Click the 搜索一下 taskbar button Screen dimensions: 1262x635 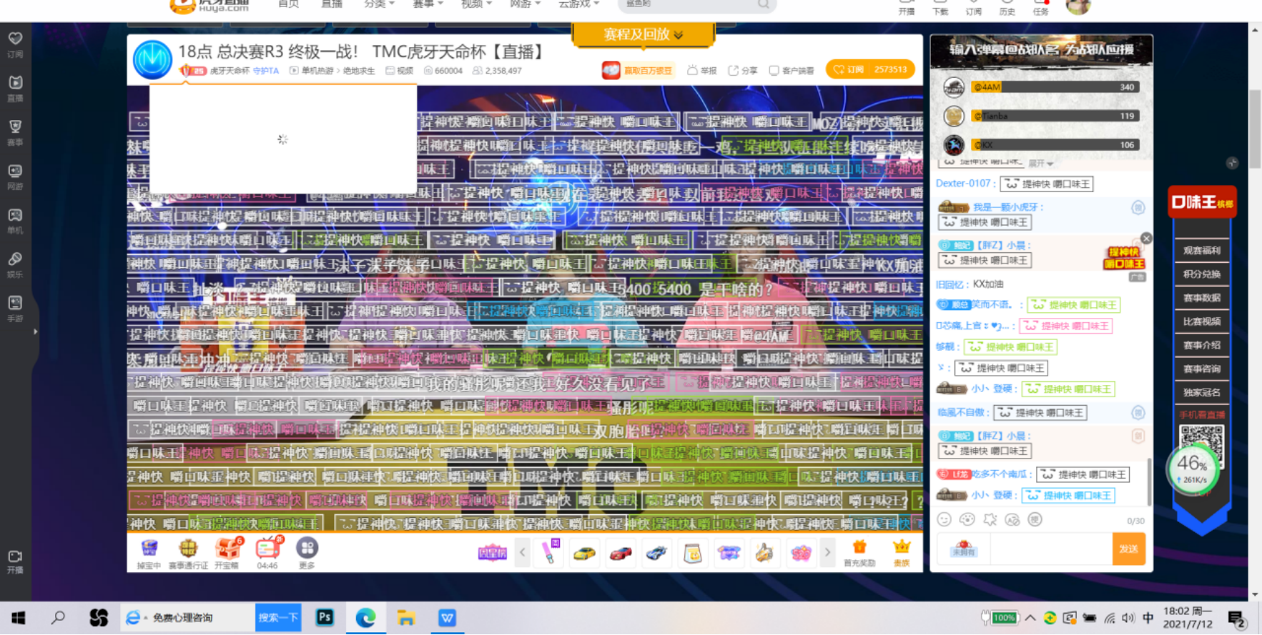pyautogui.click(x=277, y=617)
